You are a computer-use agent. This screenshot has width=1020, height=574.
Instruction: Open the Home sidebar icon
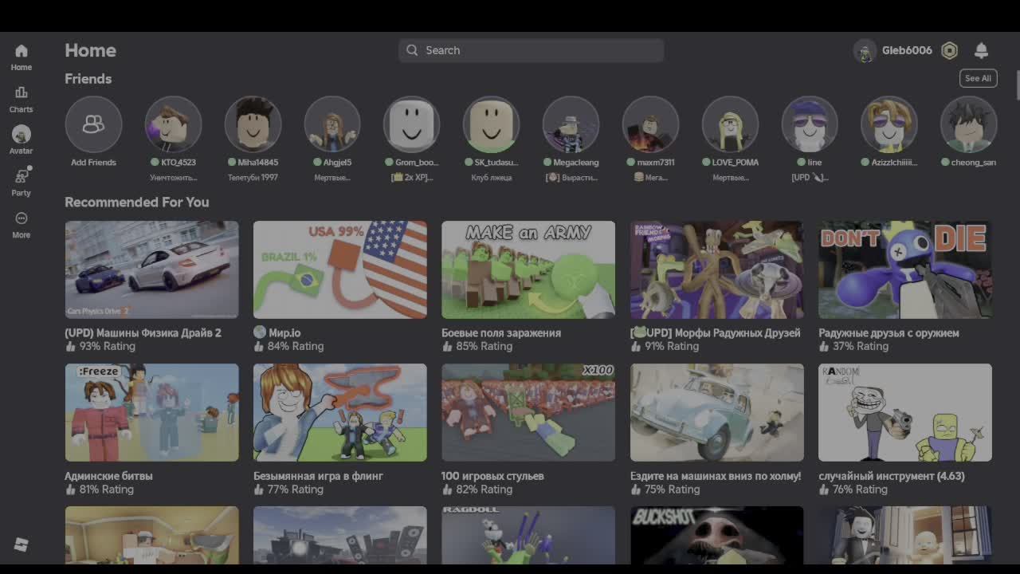click(x=22, y=51)
